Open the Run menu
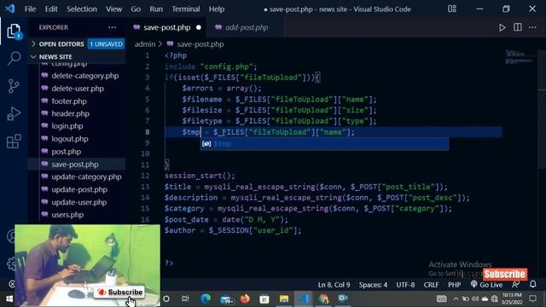Viewport: 546px width, 307px height. point(156,9)
